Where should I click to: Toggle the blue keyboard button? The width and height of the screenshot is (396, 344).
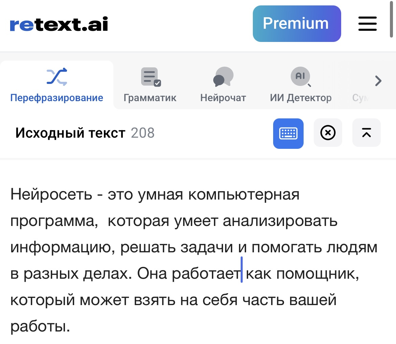pyautogui.click(x=288, y=134)
